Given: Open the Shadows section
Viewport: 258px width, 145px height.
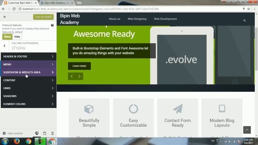Looking at the screenshot, I should coord(29,96).
